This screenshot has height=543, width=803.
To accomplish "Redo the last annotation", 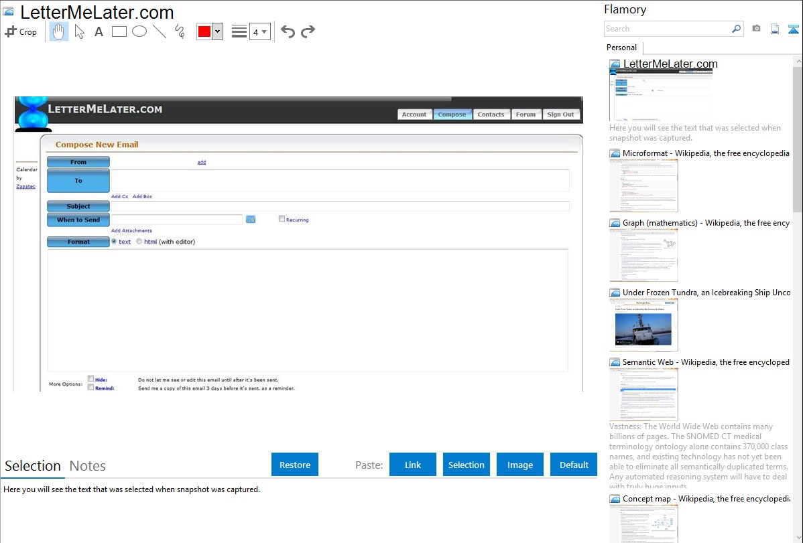I will click(x=308, y=31).
